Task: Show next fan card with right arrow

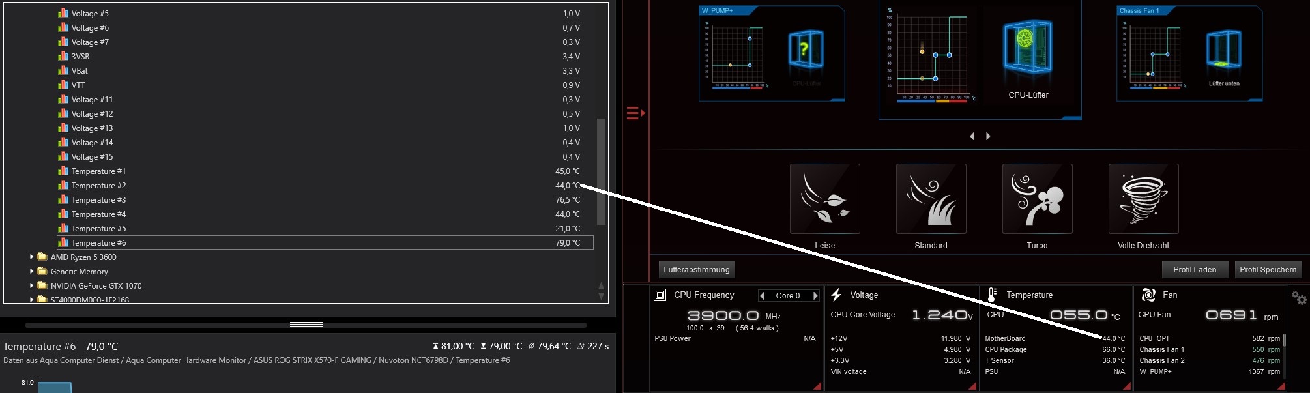Action: (988, 136)
